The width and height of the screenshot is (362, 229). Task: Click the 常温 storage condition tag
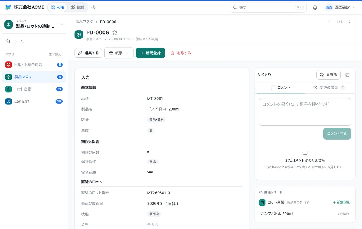click(x=152, y=162)
